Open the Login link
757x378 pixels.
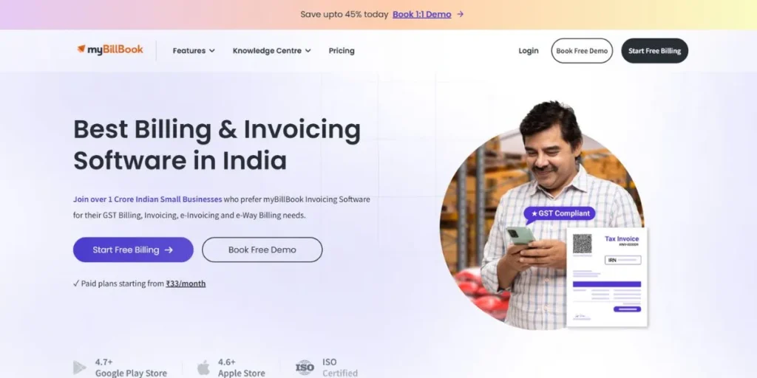click(x=528, y=51)
